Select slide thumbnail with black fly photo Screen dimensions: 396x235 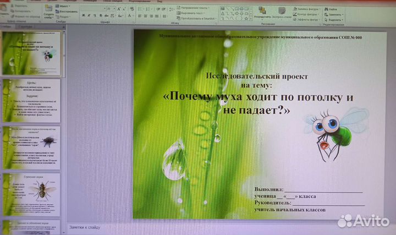point(31,148)
